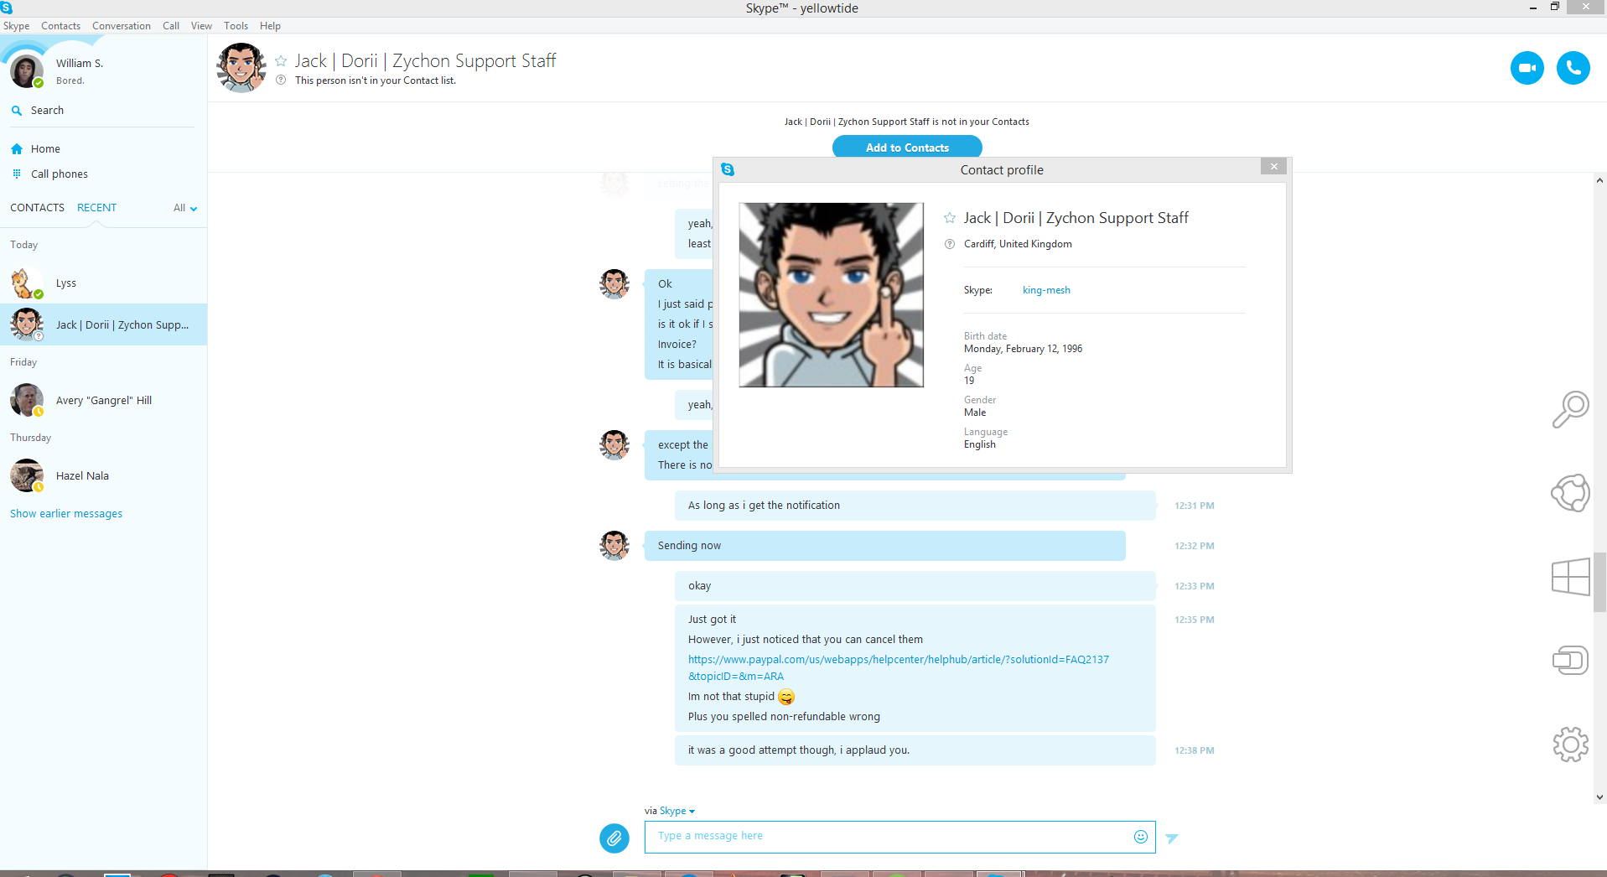Click Avery Gangrel Hill's avatar
Screen dimensions: 1607x877
point(27,401)
